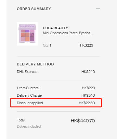Click the HUDA BEAUTY brand name
The height and width of the screenshot is (139, 117).
click(x=55, y=28)
